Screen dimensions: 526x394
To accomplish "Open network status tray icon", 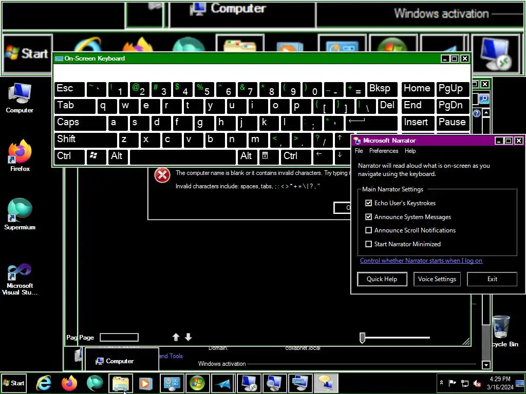I will coord(465,383).
